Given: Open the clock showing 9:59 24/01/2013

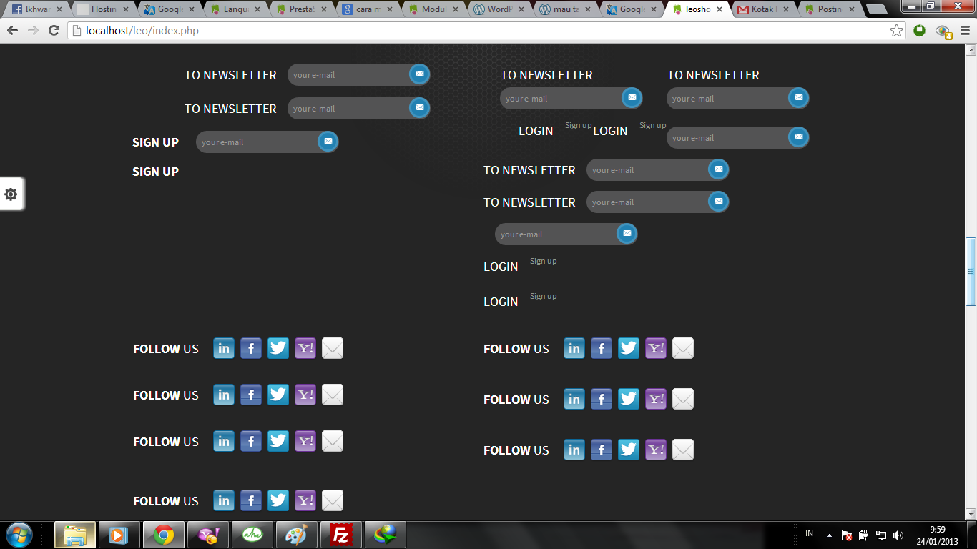Looking at the screenshot, I should pyautogui.click(x=938, y=535).
